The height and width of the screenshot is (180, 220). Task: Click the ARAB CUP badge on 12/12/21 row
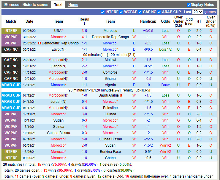(11, 85)
